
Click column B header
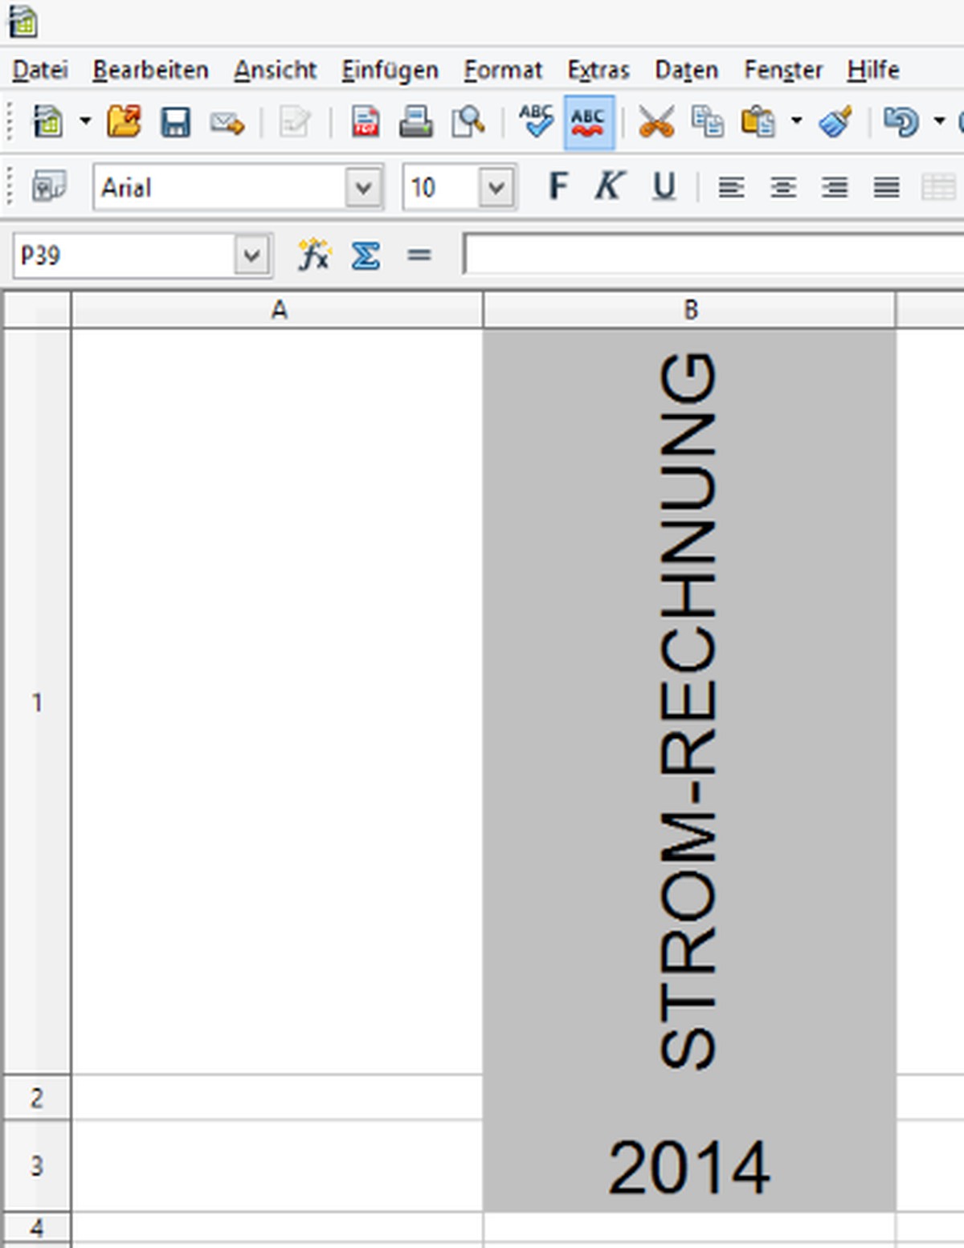(689, 310)
